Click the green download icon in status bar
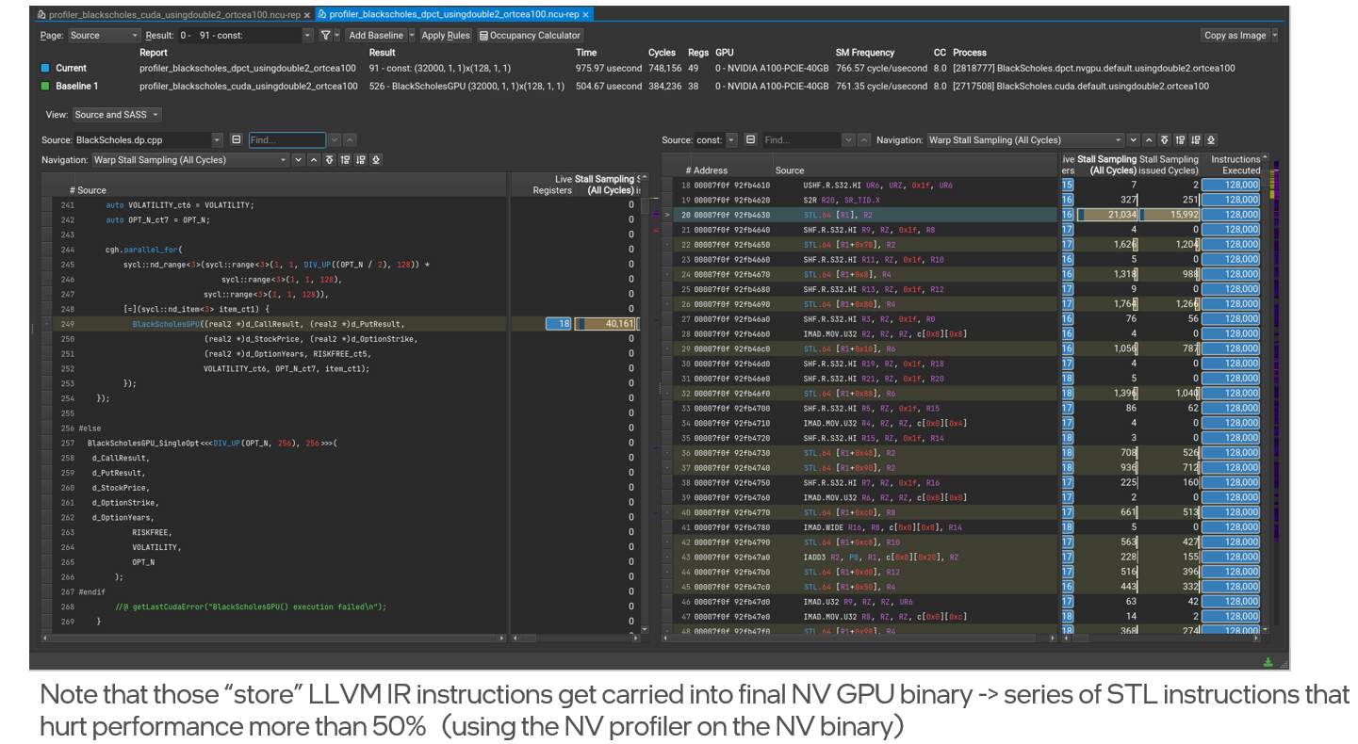Viewport: 1358px width, 744px height. point(1268,662)
